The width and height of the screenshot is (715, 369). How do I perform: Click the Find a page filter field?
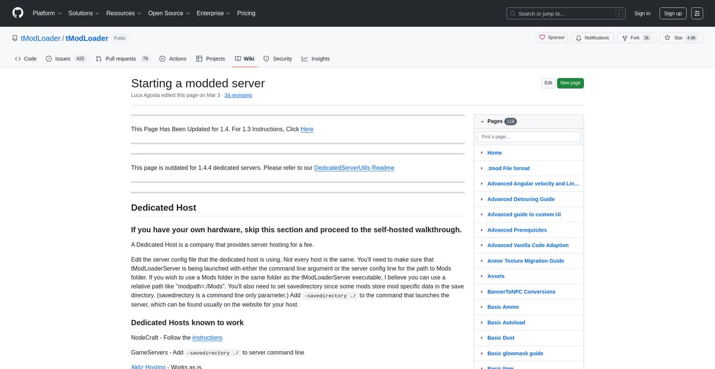[529, 137]
